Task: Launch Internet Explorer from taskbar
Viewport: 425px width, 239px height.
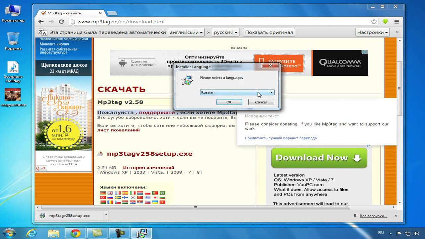Action: 32,233
